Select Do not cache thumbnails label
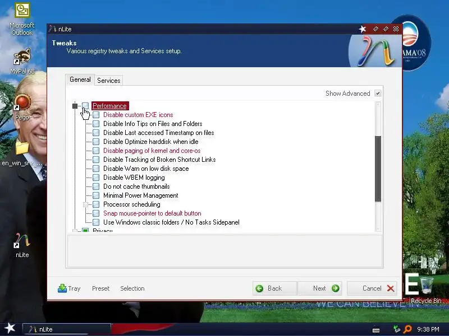Image resolution: width=449 pixels, height=336 pixels. (136, 186)
